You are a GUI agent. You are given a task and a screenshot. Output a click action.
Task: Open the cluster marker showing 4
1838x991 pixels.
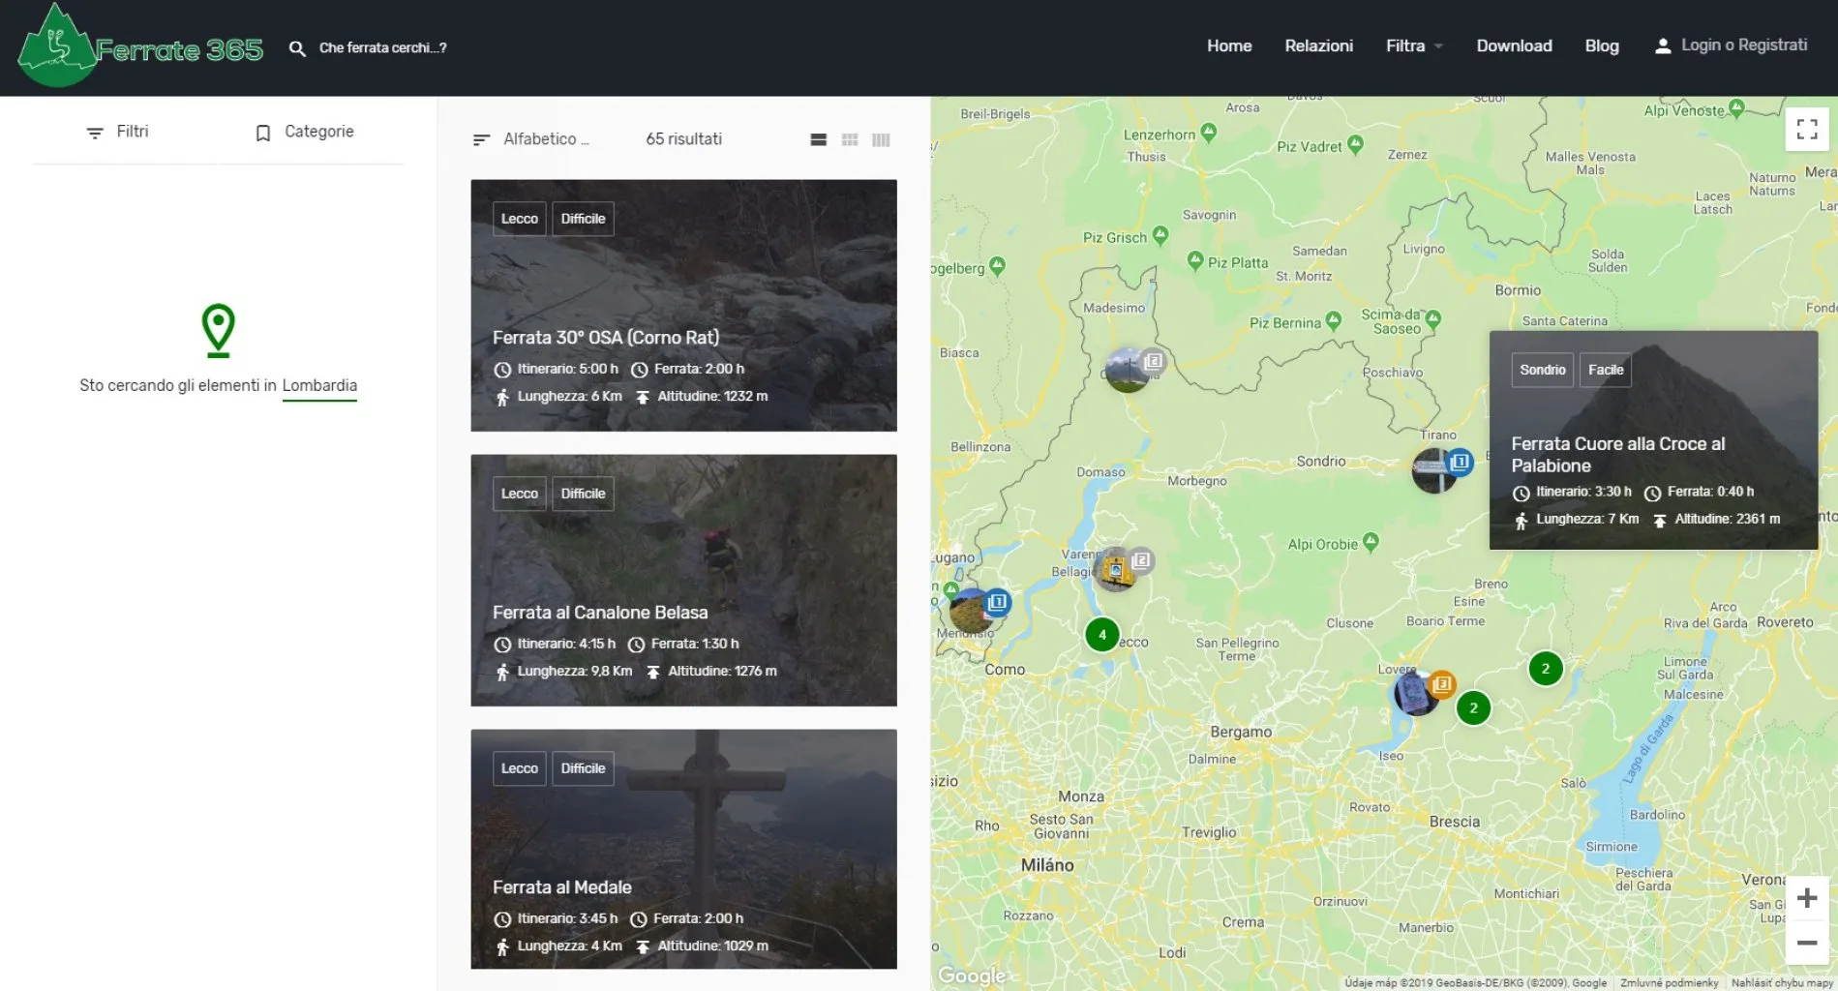pyautogui.click(x=1101, y=635)
